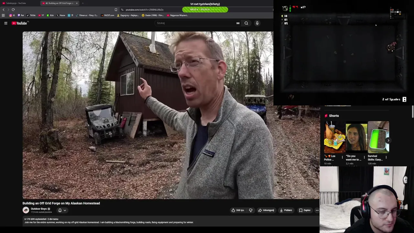
Task: Open the Zagraj.my bookmark
Action: pyautogui.click(x=128, y=15)
